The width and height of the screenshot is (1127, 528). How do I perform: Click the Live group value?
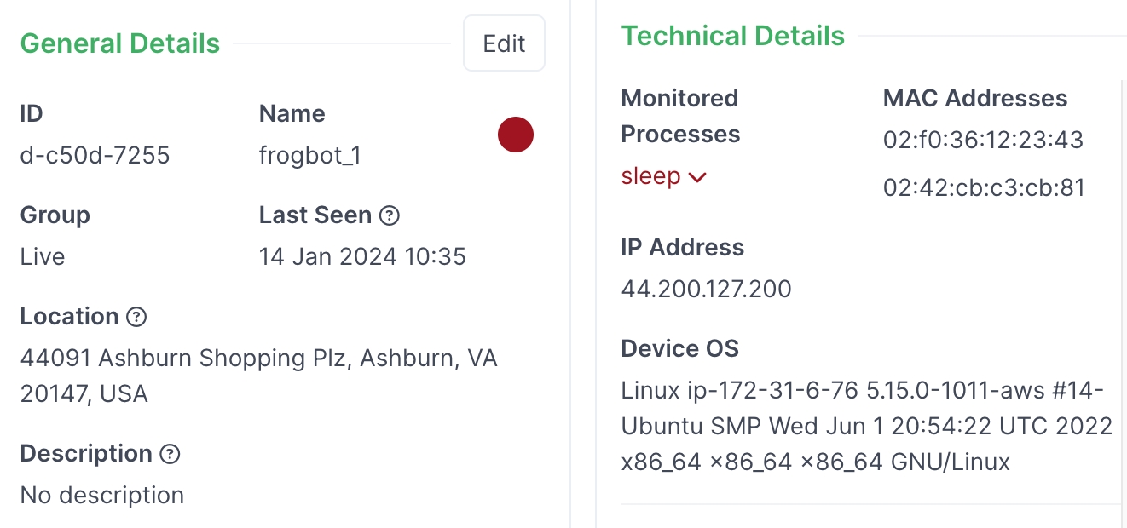tap(43, 256)
